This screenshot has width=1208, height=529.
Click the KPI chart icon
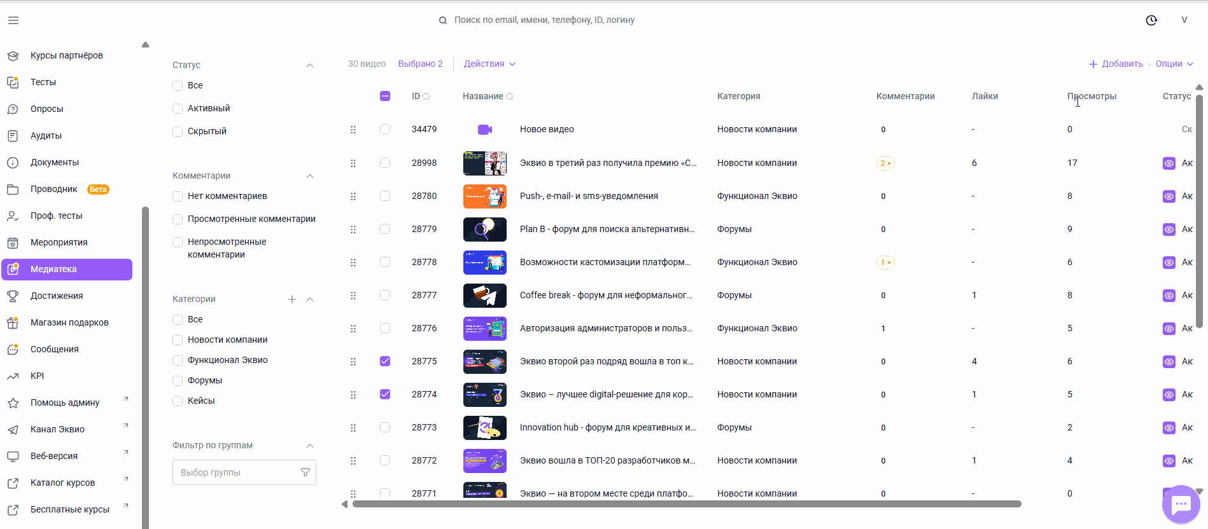point(13,376)
